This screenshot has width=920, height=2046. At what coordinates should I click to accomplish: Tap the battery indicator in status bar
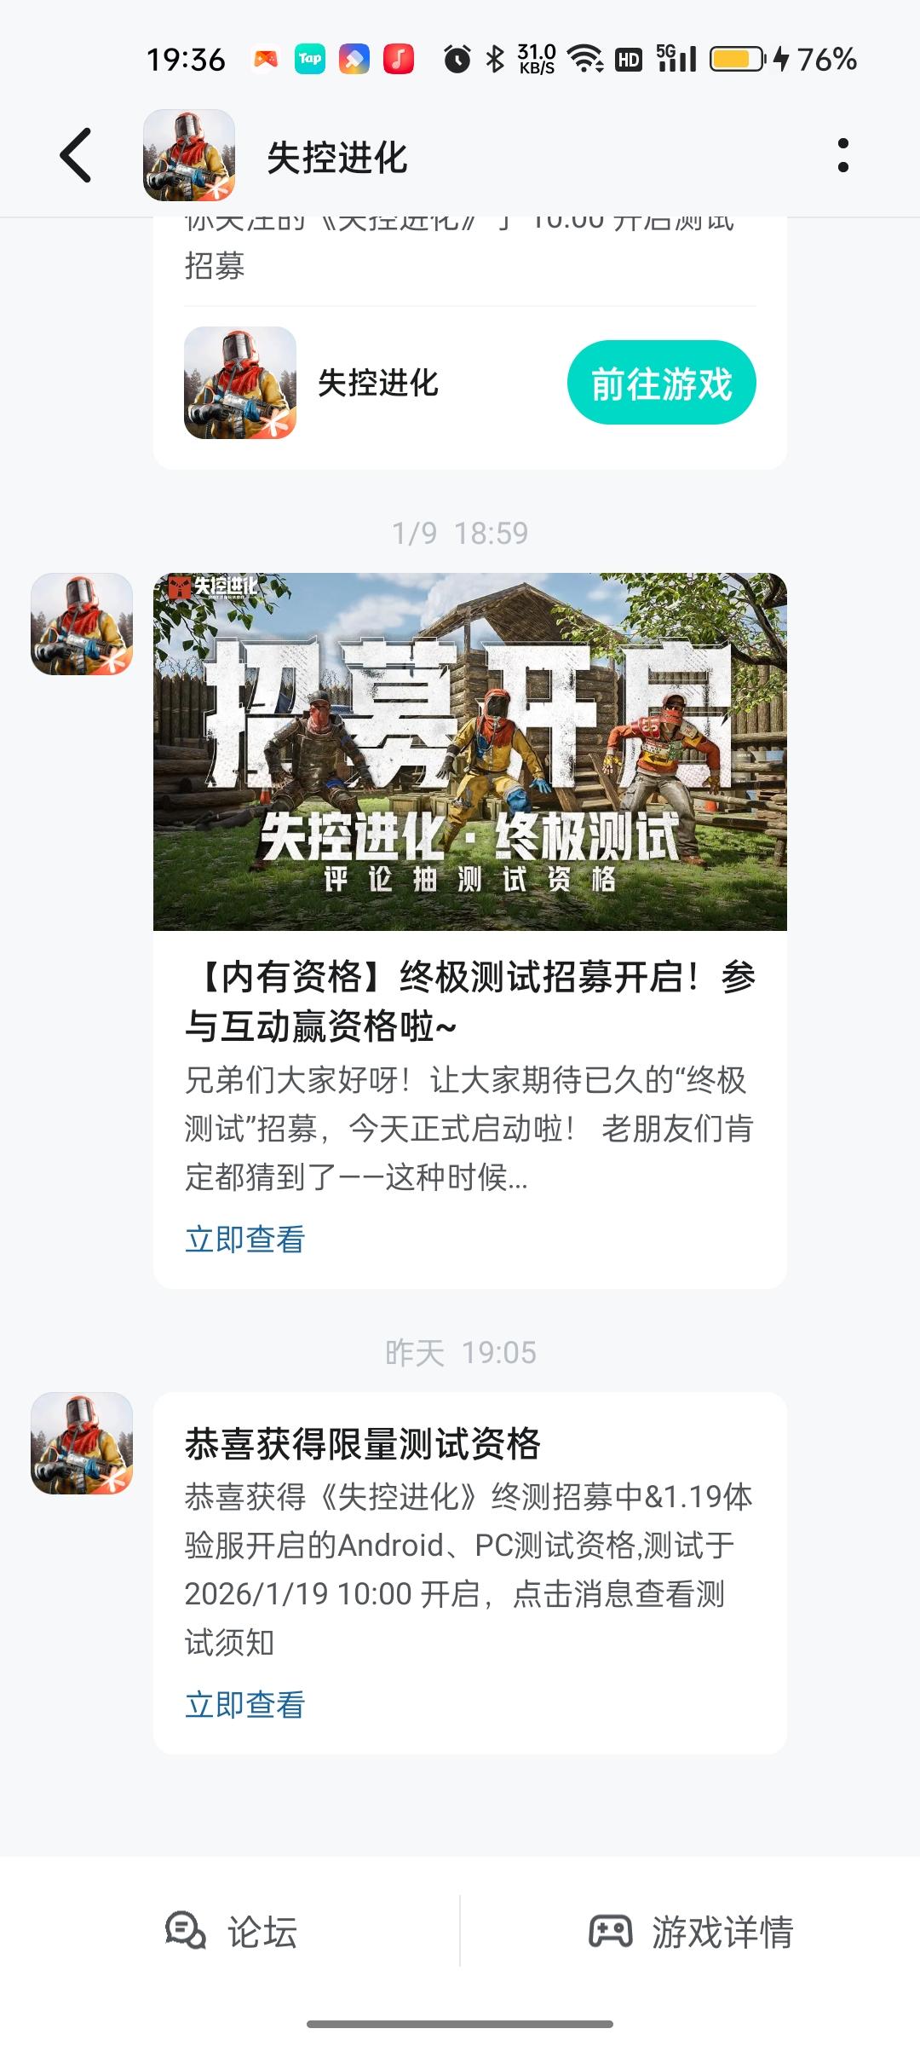(738, 59)
